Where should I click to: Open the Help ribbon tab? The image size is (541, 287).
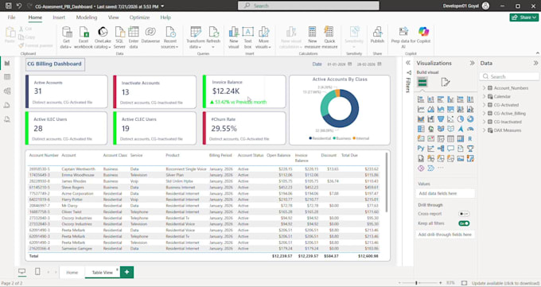click(x=165, y=17)
